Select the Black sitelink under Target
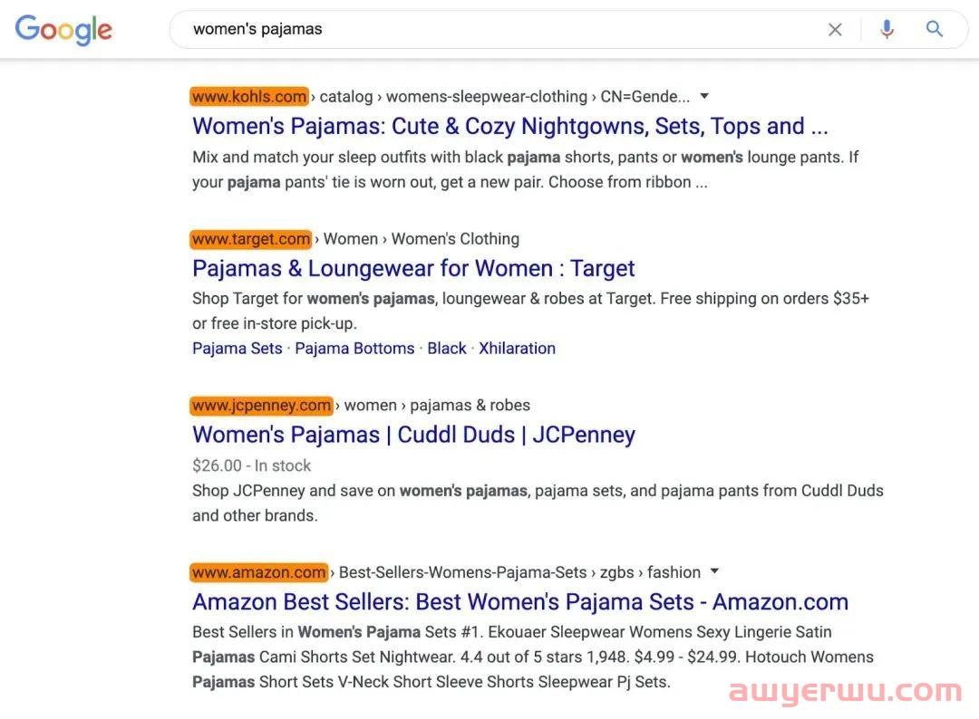Screen dimensions: 979x719 click(x=446, y=348)
